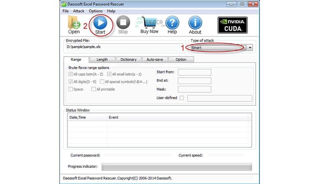Toggle All caps latin(A - Z) checkbox
Image resolution: width=318 pixels, height=184 pixels.
[71, 74]
